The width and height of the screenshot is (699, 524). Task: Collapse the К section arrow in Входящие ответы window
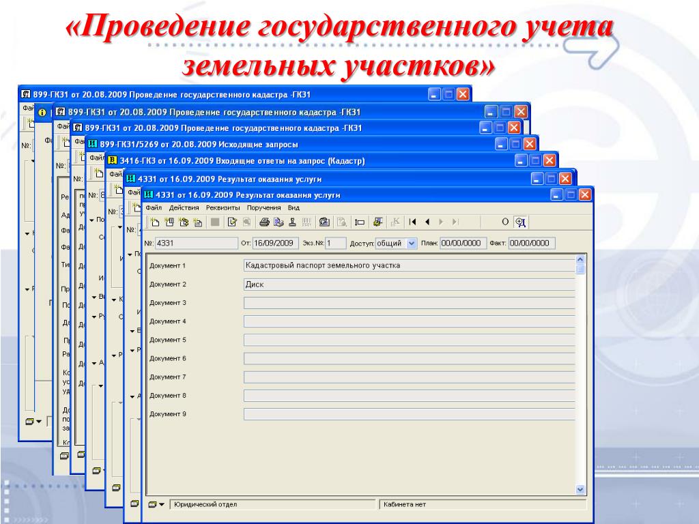(114, 300)
